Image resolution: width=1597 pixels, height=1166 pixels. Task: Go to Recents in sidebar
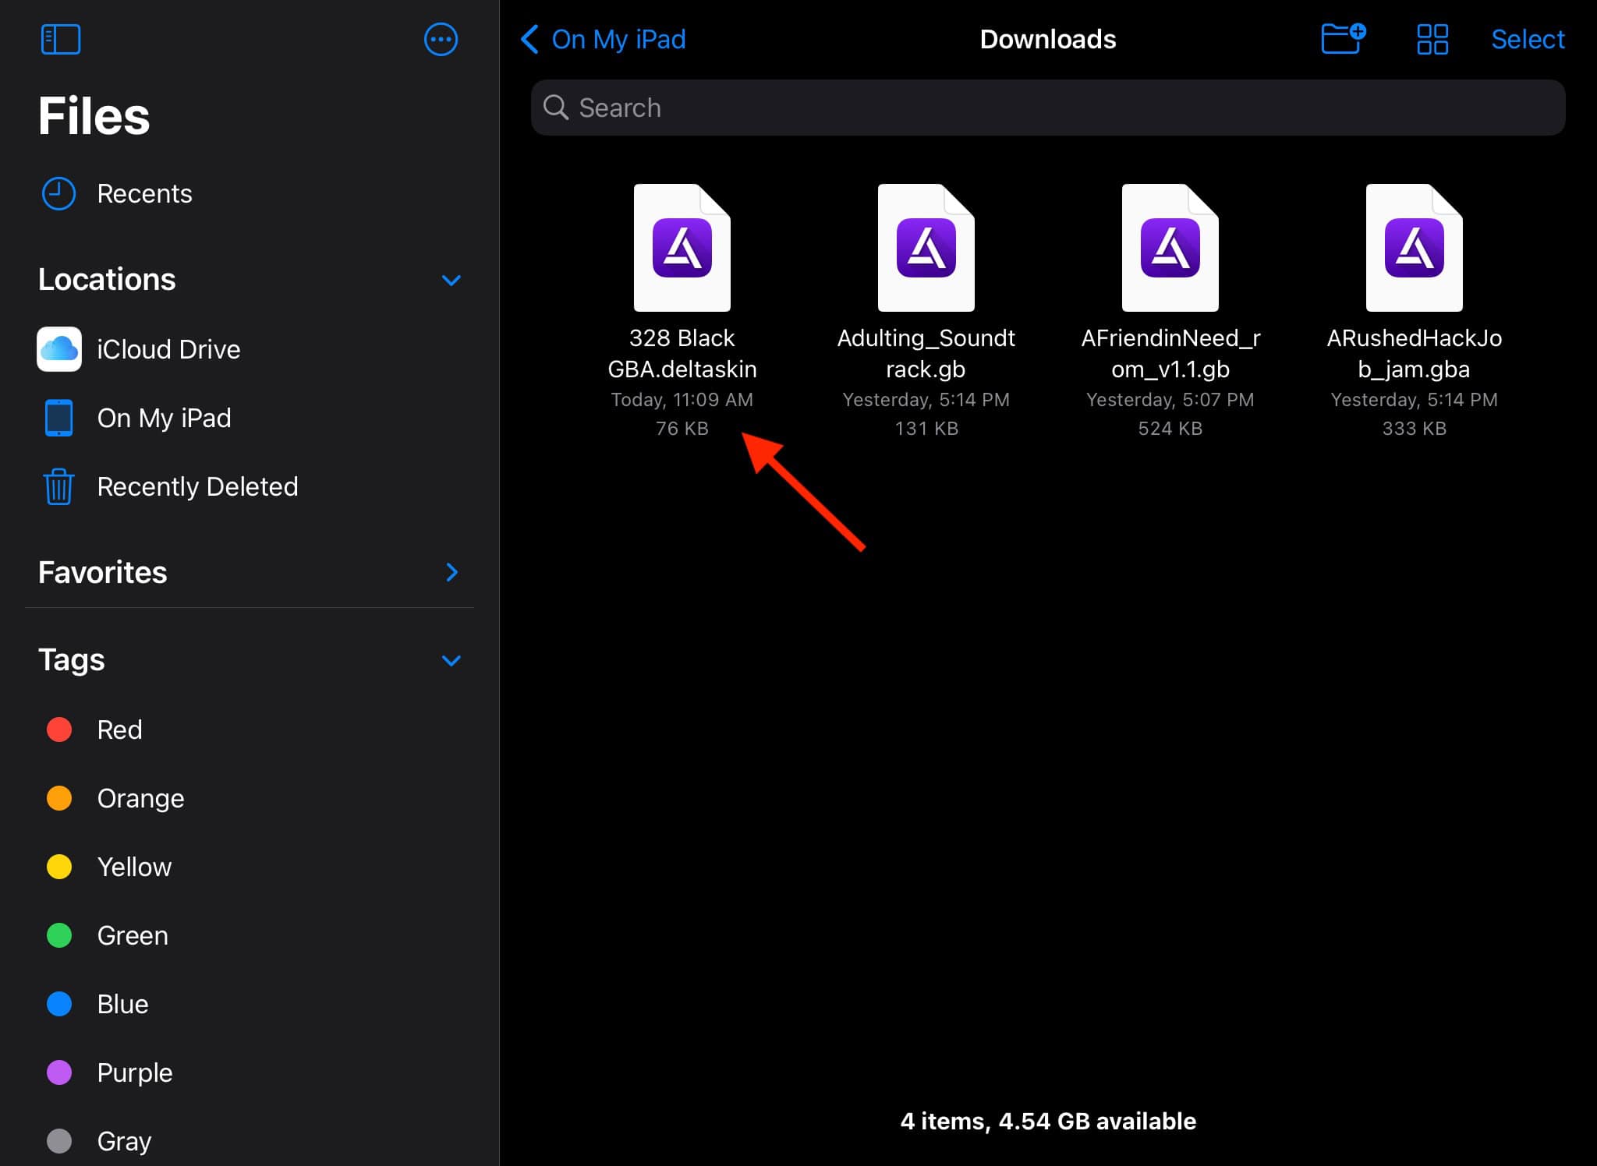point(144,193)
